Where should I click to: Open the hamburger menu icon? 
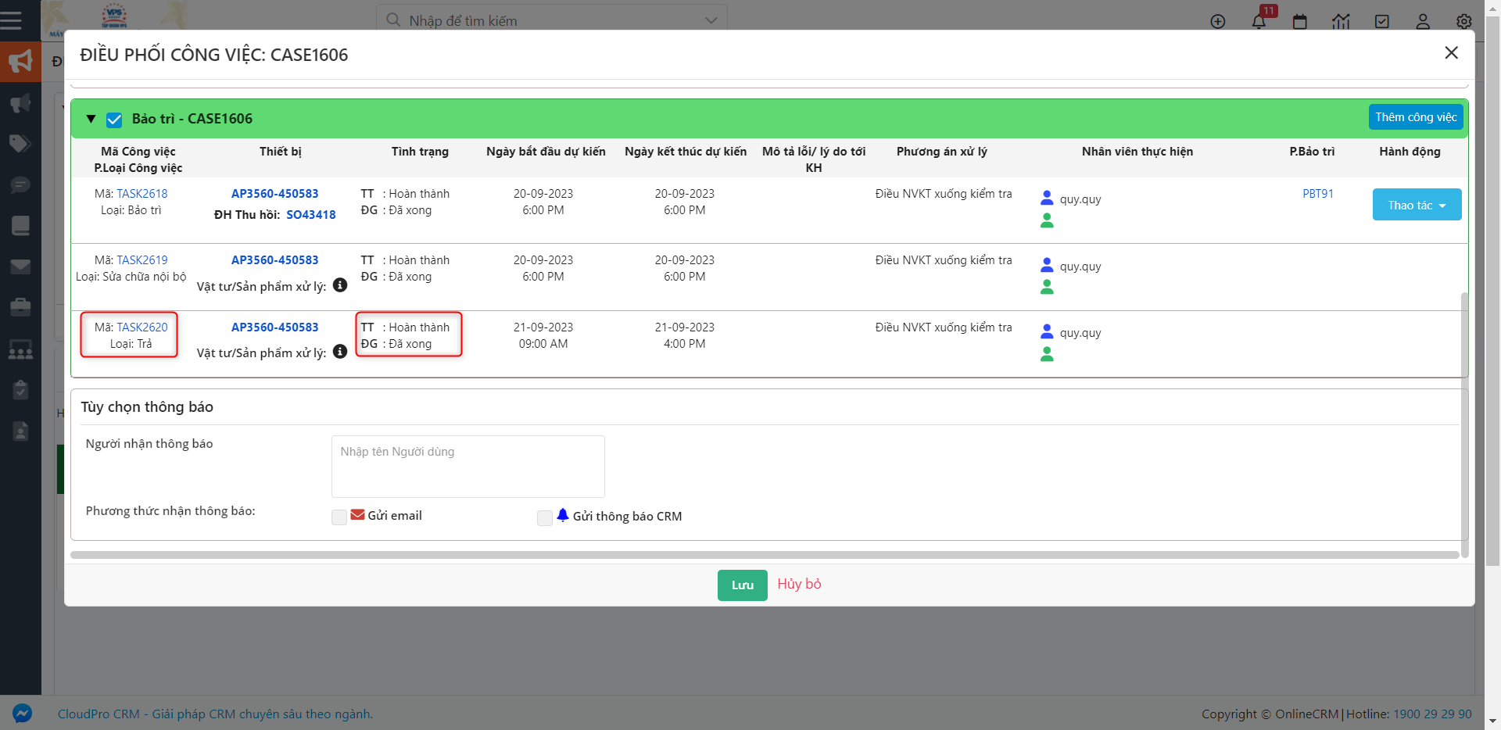click(11, 20)
